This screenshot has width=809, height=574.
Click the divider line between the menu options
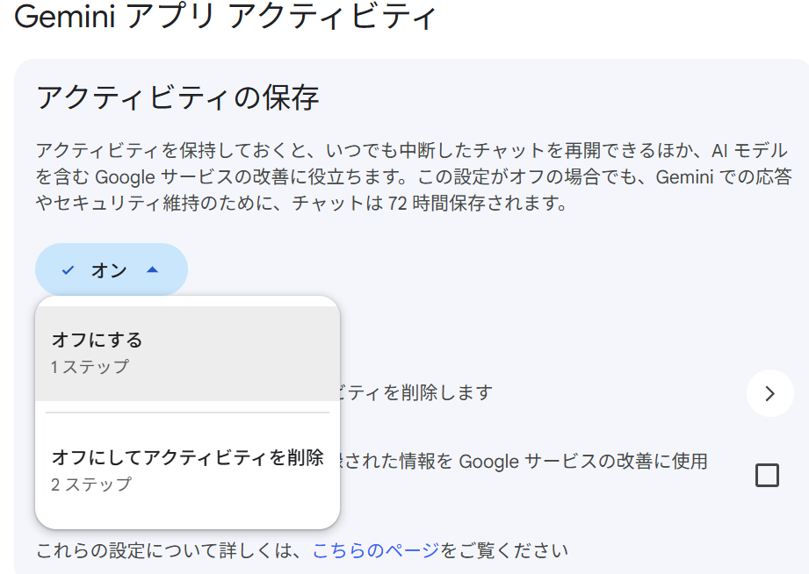[x=187, y=413]
